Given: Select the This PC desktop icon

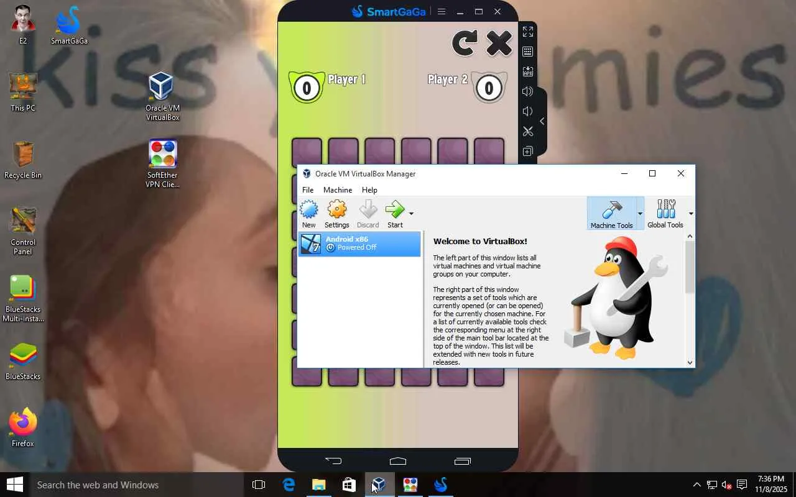Looking at the screenshot, I should click(23, 92).
